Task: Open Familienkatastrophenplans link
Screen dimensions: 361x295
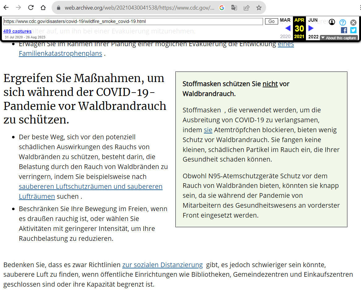Action: [x=60, y=53]
